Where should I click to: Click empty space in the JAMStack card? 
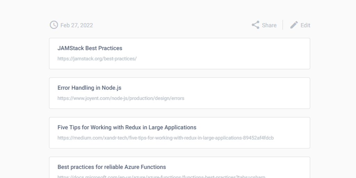[243, 53]
